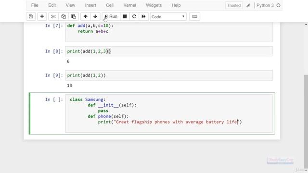Click the Trusted notebook button
The image size is (308, 173).
point(234,5)
